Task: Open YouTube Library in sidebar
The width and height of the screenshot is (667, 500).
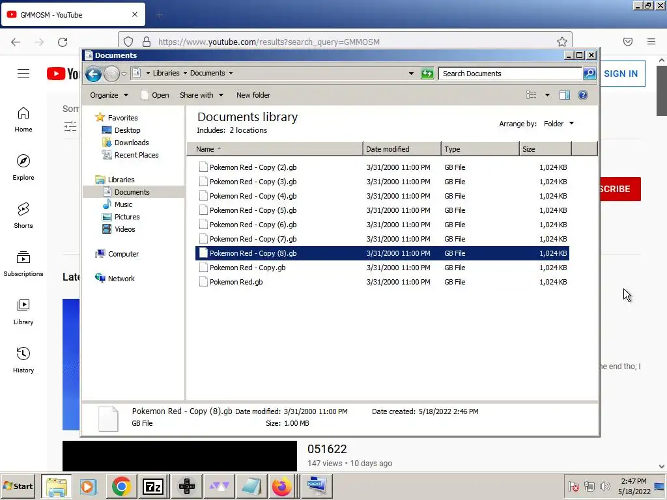Action: 23,312
